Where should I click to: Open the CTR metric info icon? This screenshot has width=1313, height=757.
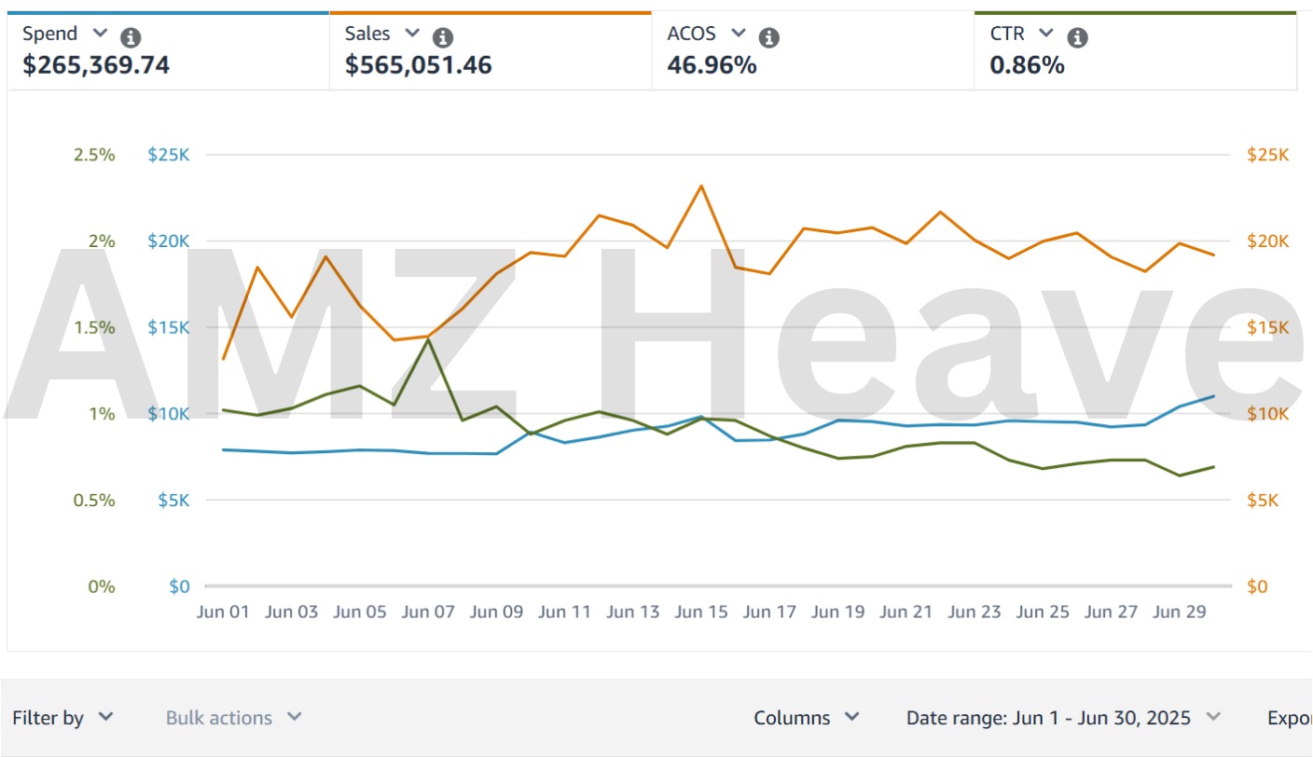point(1078,37)
